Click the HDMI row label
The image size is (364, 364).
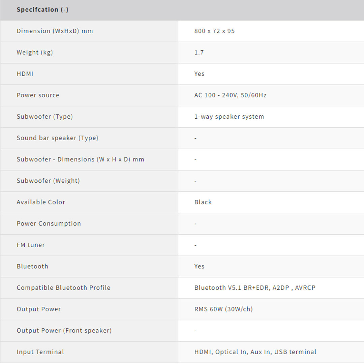point(25,74)
